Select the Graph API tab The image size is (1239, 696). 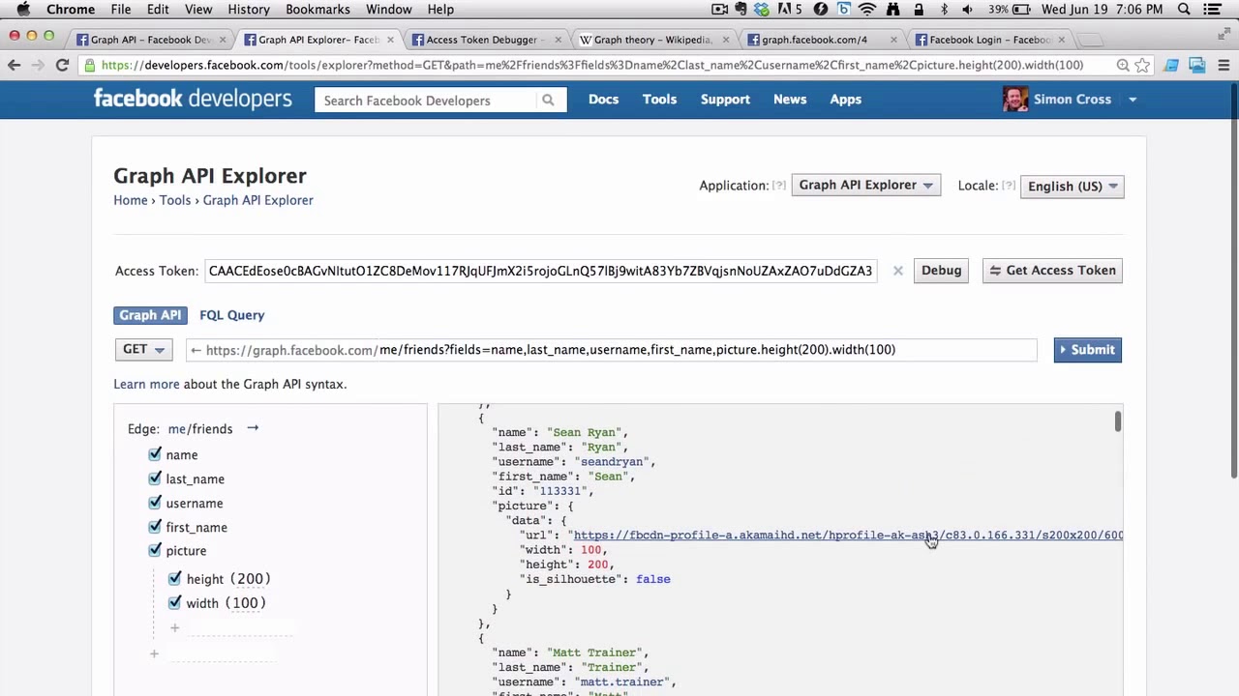coord(150,315)
